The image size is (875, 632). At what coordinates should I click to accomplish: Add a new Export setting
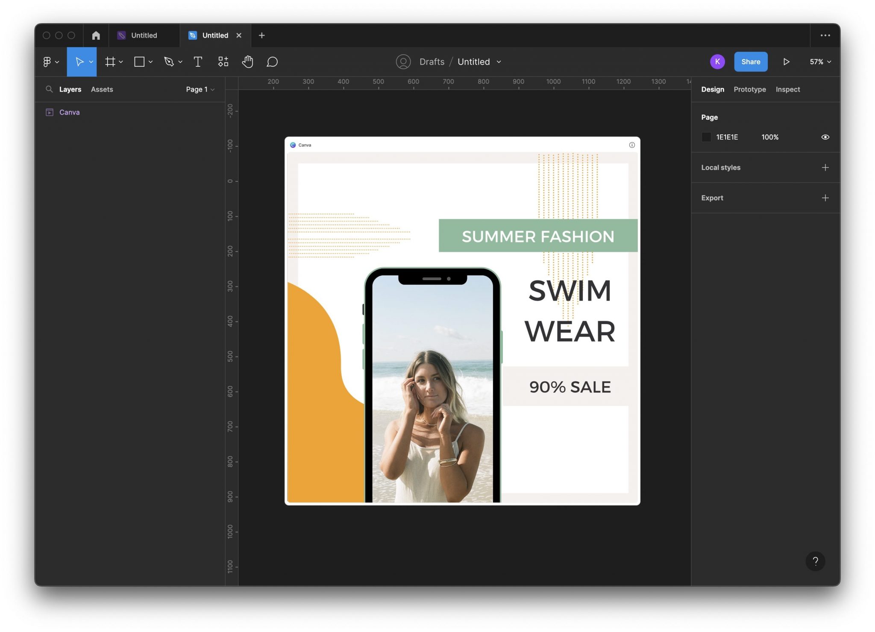(x=825, y=198)
